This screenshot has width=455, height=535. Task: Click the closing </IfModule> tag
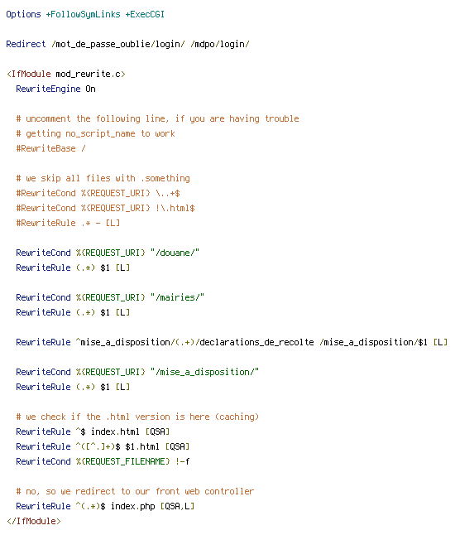tap(33, 521)
